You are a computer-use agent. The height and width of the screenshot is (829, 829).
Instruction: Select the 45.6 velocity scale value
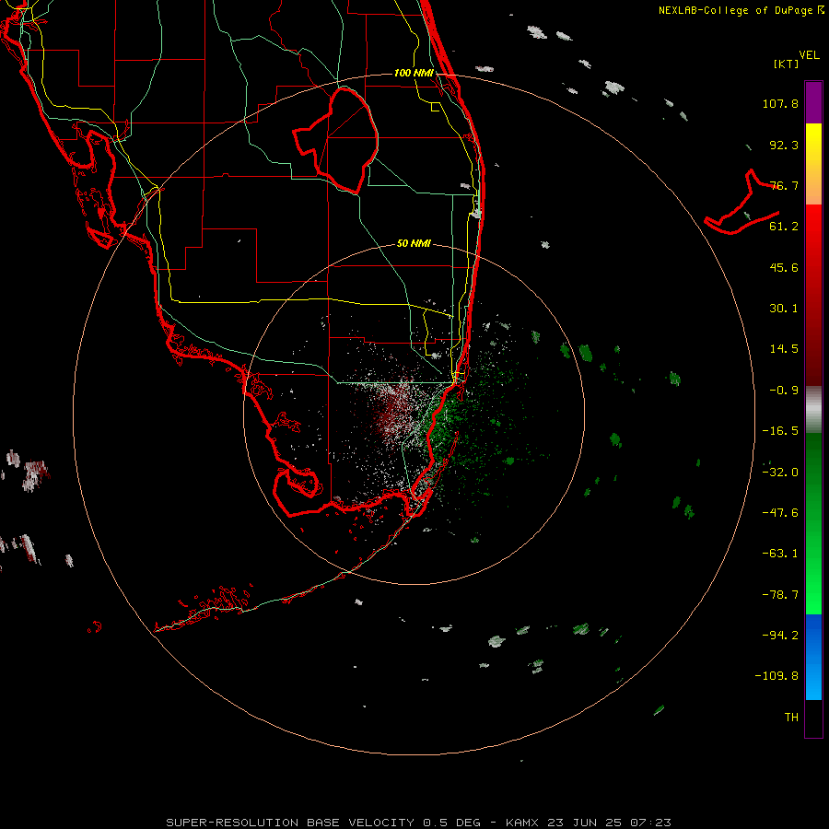click(784, 267)
